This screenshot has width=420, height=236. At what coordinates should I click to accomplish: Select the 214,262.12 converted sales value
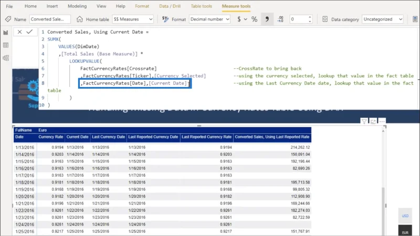point(300,147)
